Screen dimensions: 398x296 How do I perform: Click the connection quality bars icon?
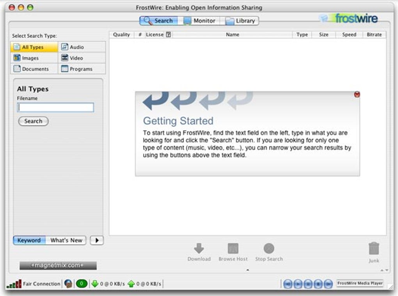14,284
